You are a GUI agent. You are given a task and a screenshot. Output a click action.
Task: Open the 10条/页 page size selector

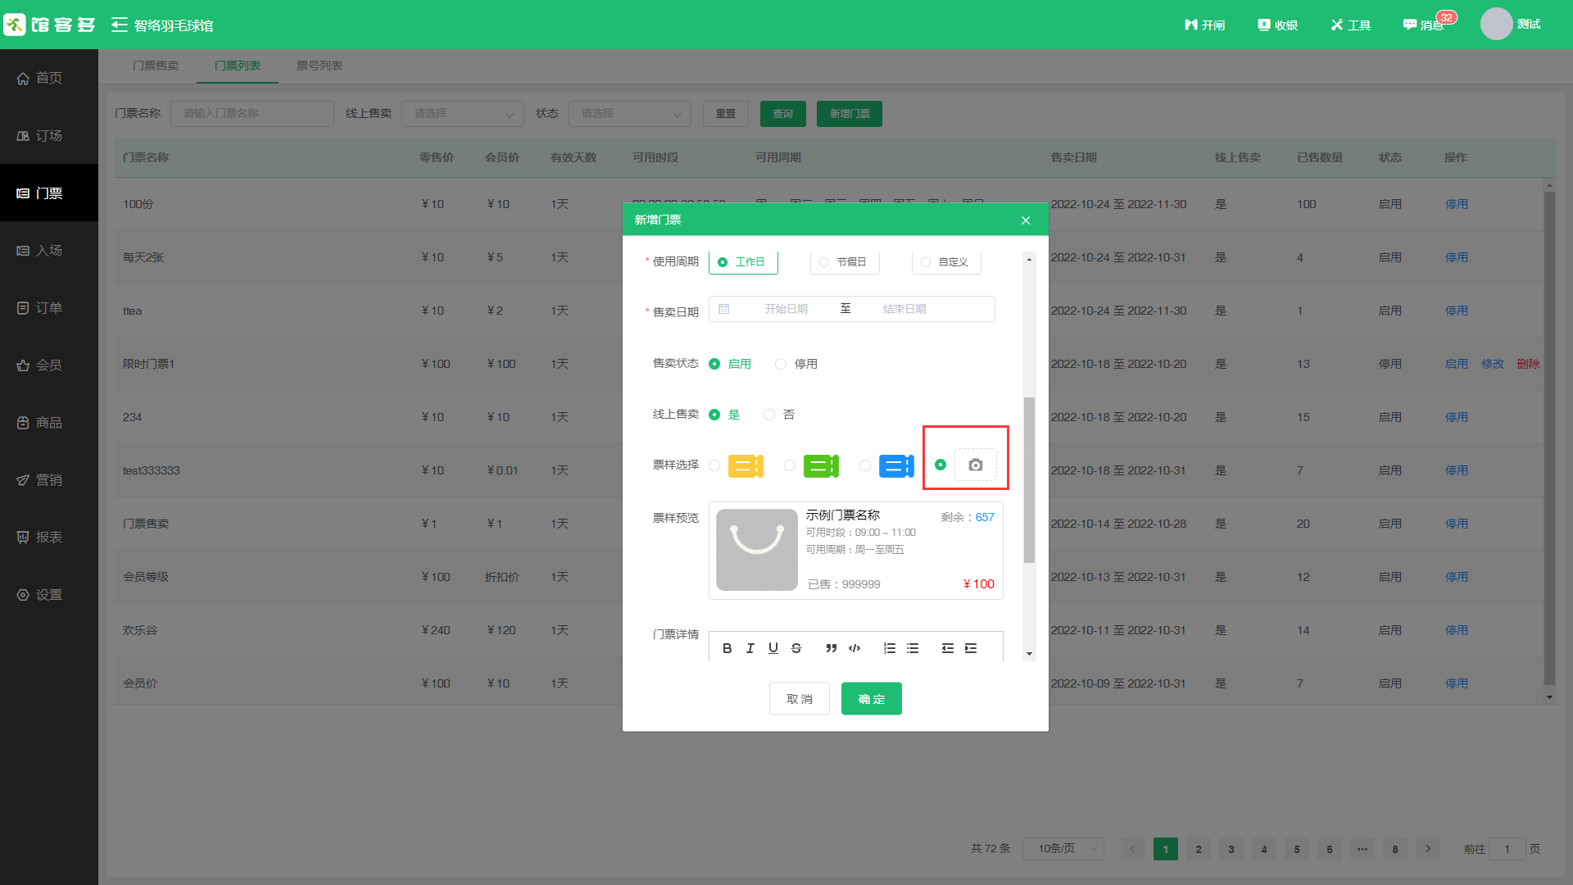click(x=1063, y=849)
